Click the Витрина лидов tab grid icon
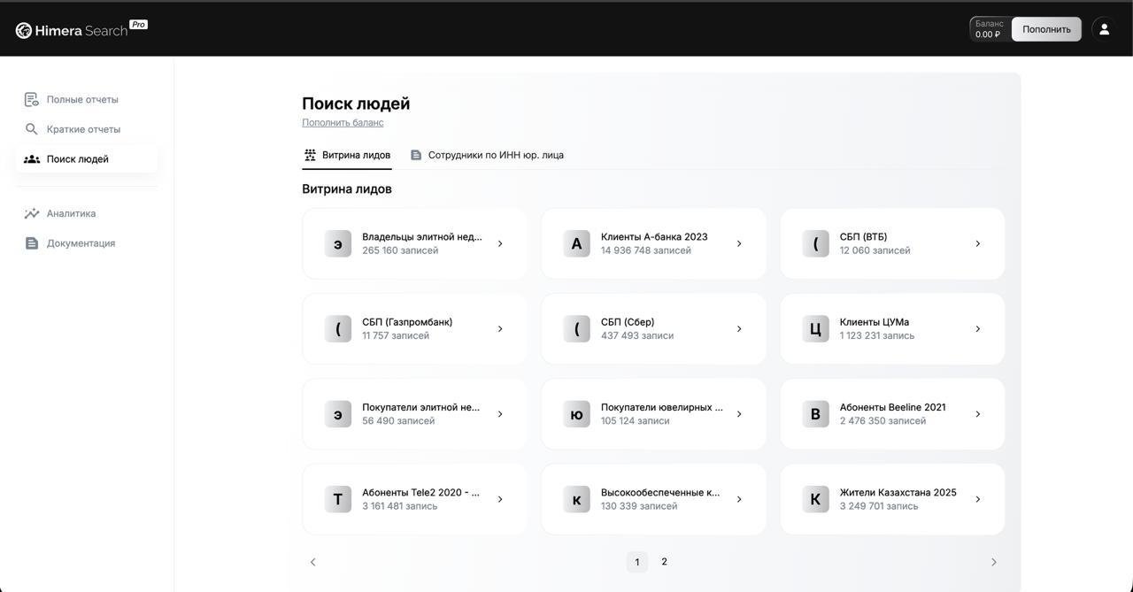Screen dimensions: 1133x592 [310, 155]
